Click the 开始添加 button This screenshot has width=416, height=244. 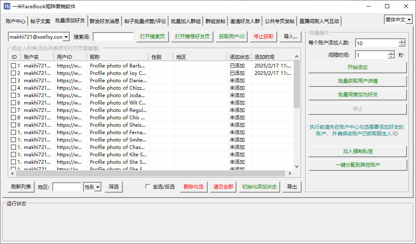click(358, 67)
